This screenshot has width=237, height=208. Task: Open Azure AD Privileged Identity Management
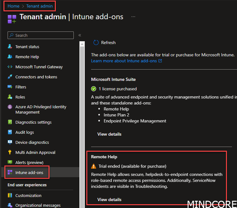(40, 110)
